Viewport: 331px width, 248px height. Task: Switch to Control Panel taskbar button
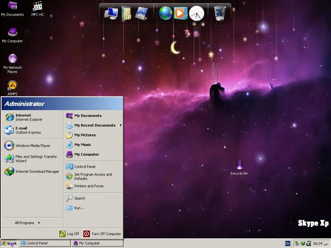[x=45, y=243]
